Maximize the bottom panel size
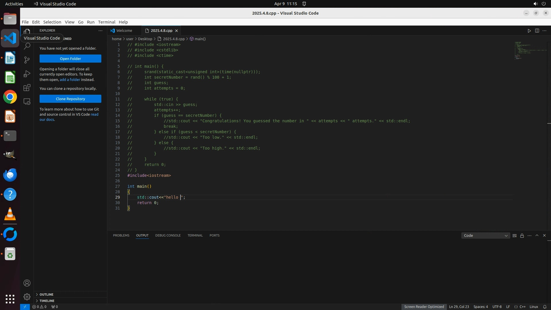The height and width of the screenshot is (310, 551). (x=537, y=235)
